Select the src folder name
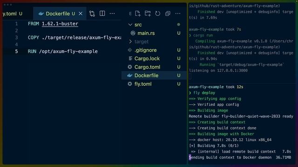298x167 pixels. pos(138,25)
